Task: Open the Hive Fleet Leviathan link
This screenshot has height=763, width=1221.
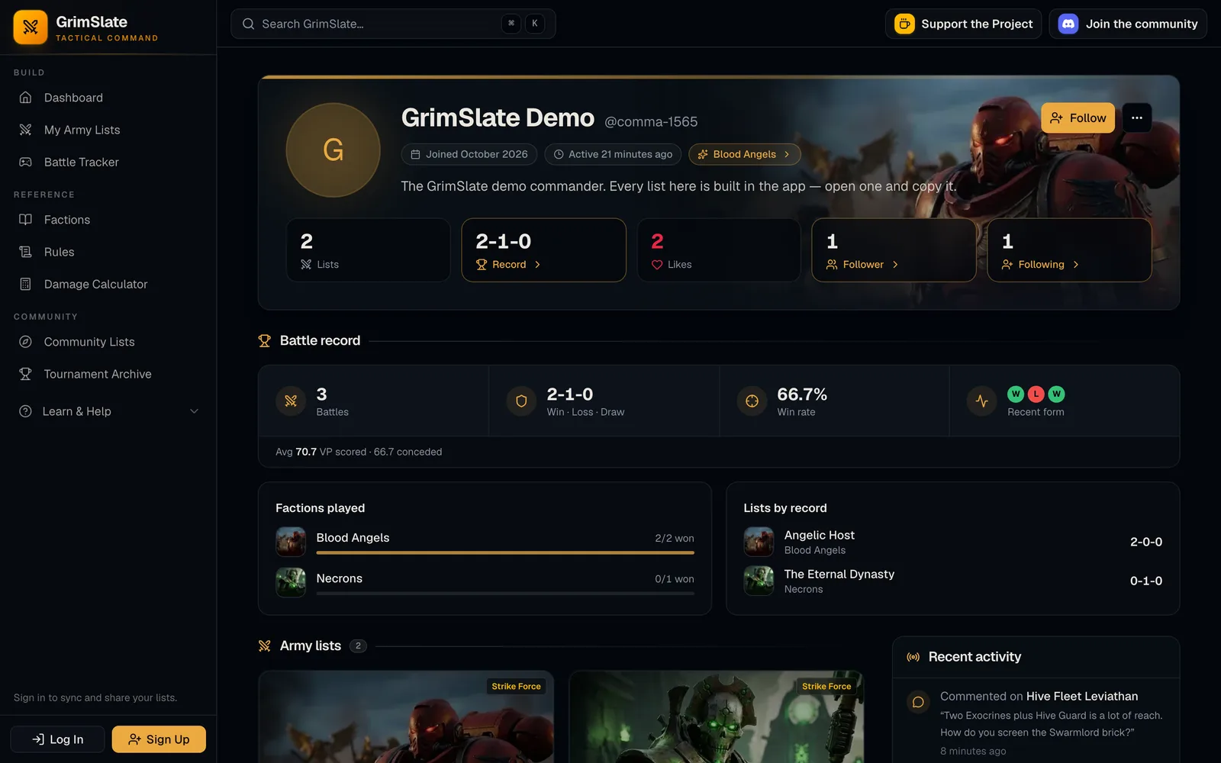Action: pyautogui.click(x=1082, y=697)
